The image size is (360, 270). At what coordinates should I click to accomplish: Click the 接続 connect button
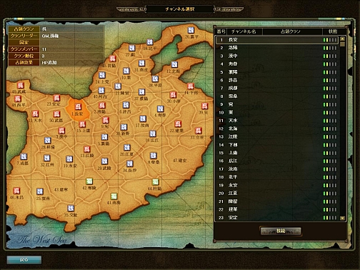(x=281, y=231)
